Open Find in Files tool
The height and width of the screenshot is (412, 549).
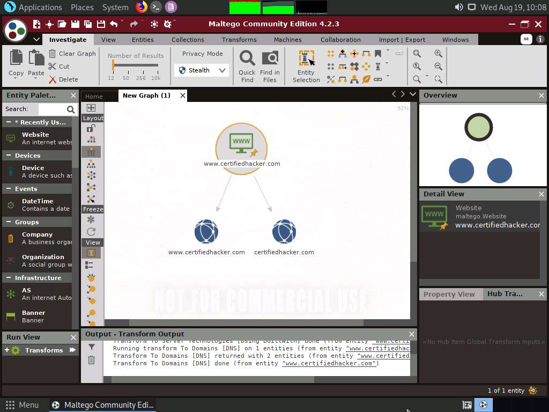coord(270,66)
